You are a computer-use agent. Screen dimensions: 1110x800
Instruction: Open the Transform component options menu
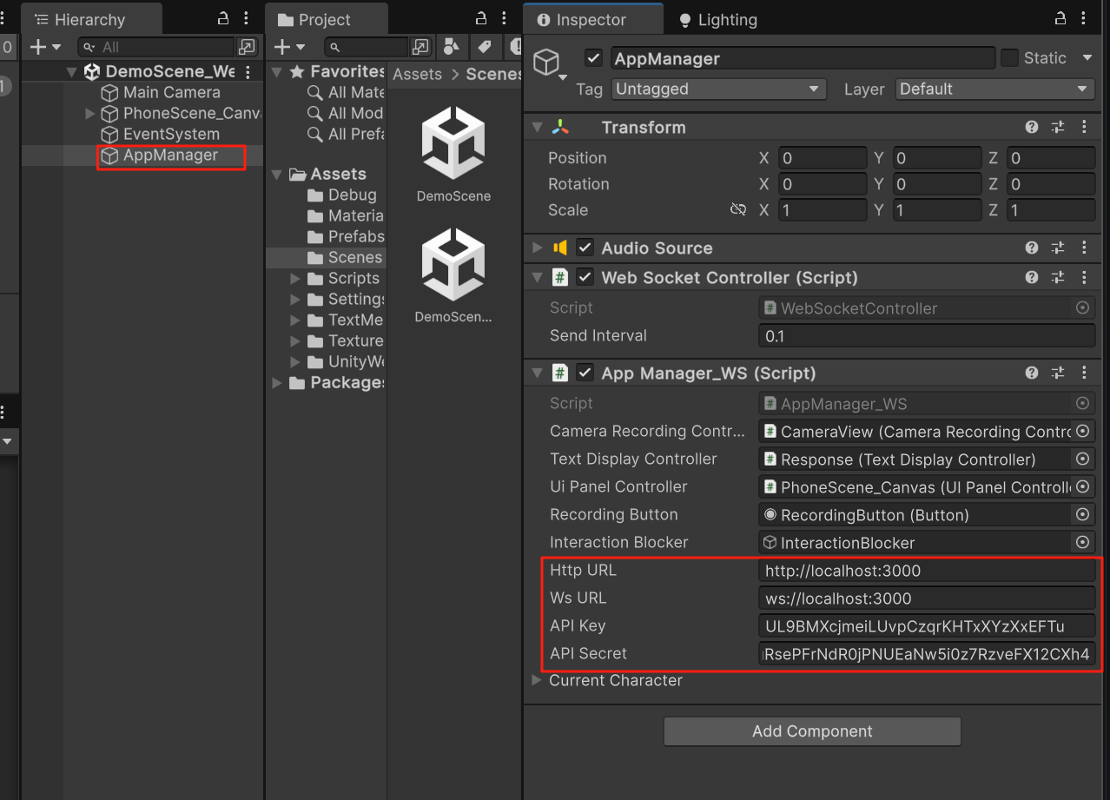click(1083, 127)
